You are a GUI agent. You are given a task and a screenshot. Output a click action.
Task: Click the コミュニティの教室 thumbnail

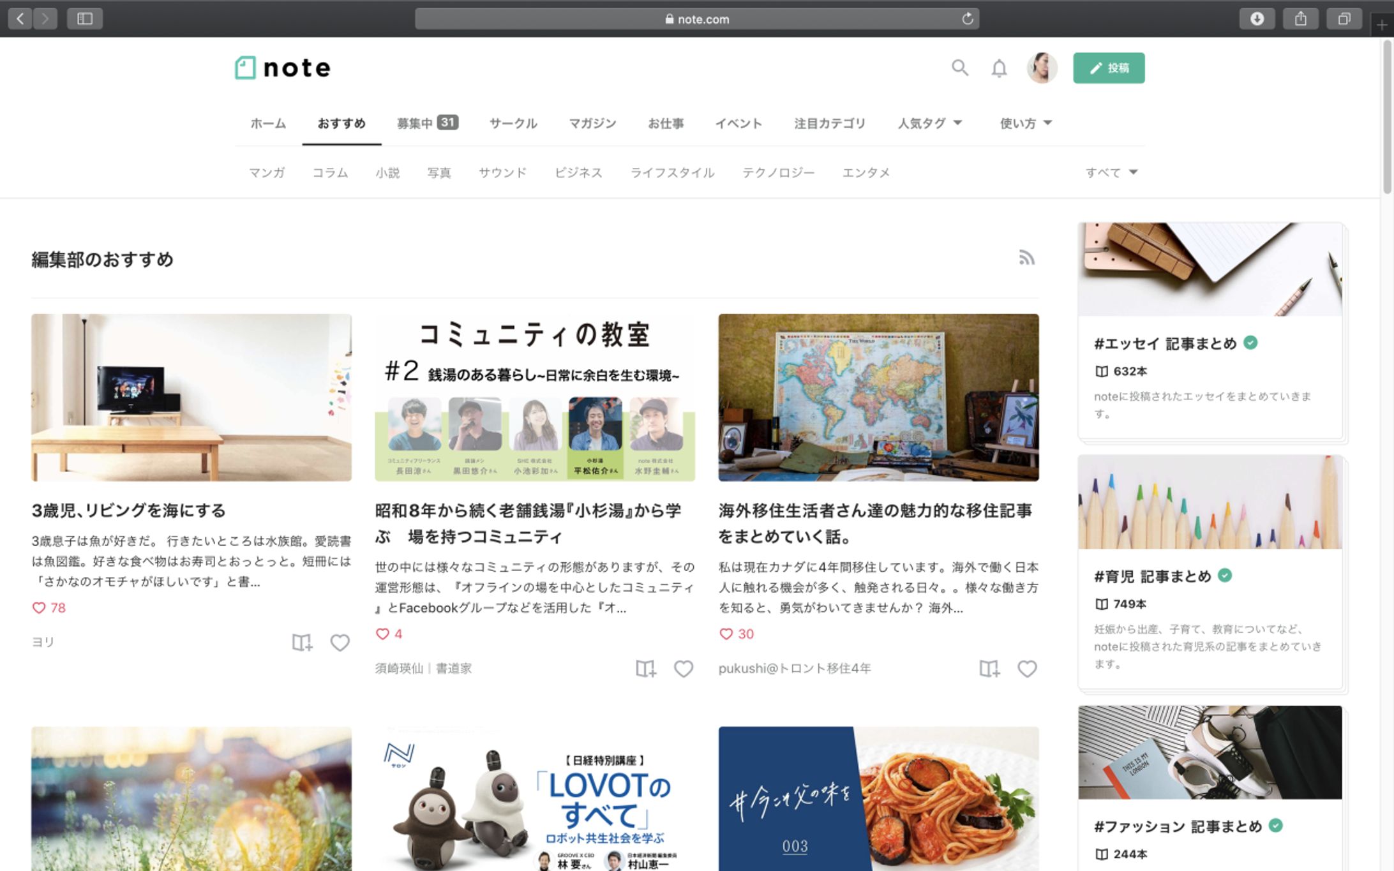point(535,398)
